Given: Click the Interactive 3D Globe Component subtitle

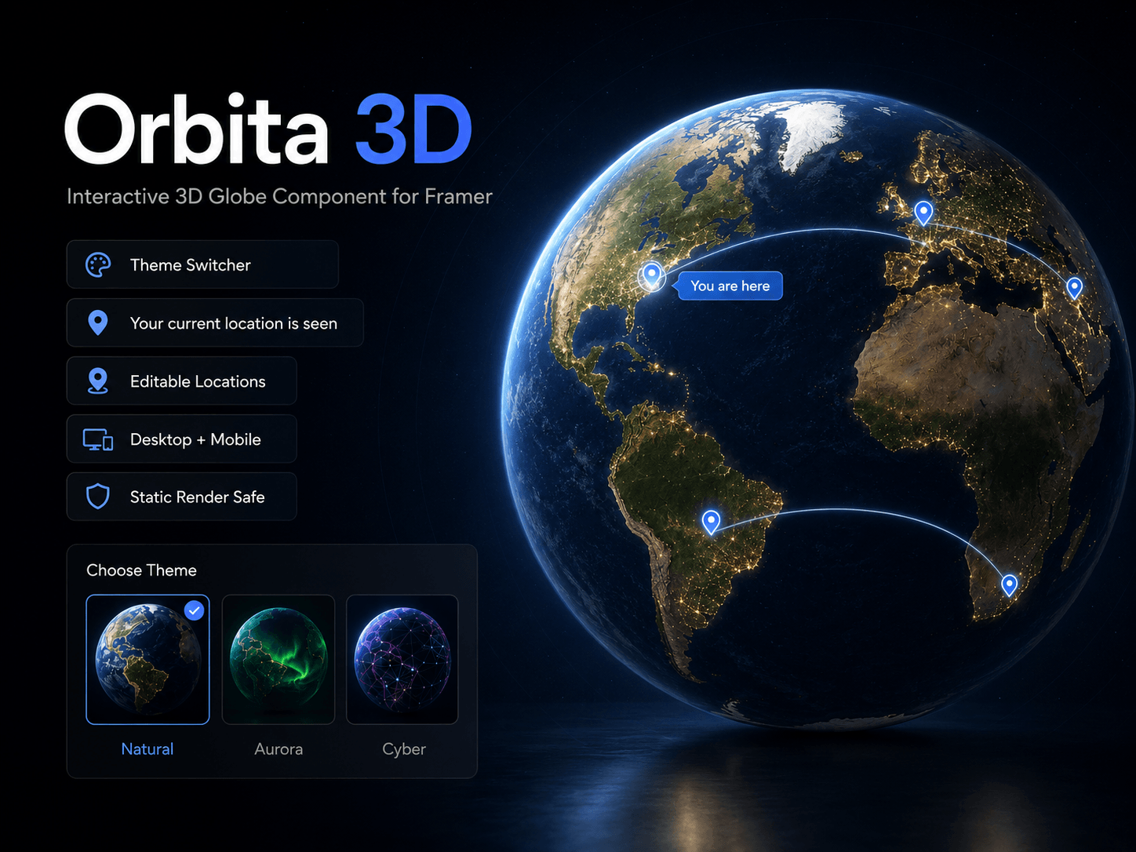Looking at the screenshot, I should (x=279, y=196).
